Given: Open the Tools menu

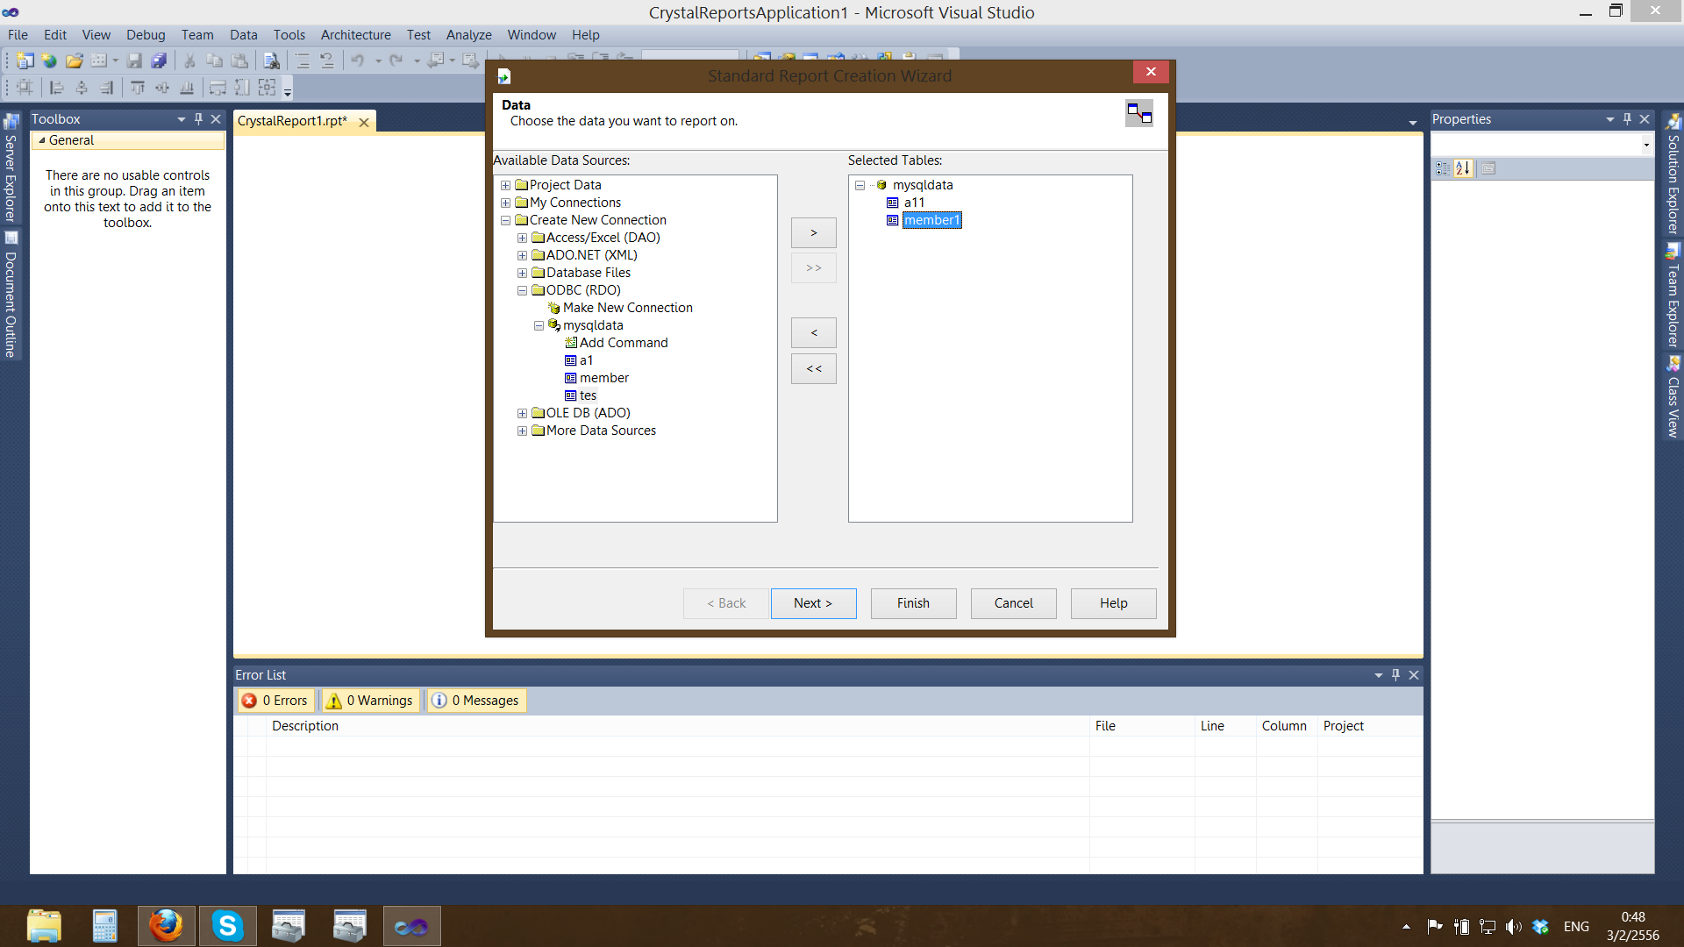Looking at the screenshot, I should pyautogui.click(x=289, y=35).
